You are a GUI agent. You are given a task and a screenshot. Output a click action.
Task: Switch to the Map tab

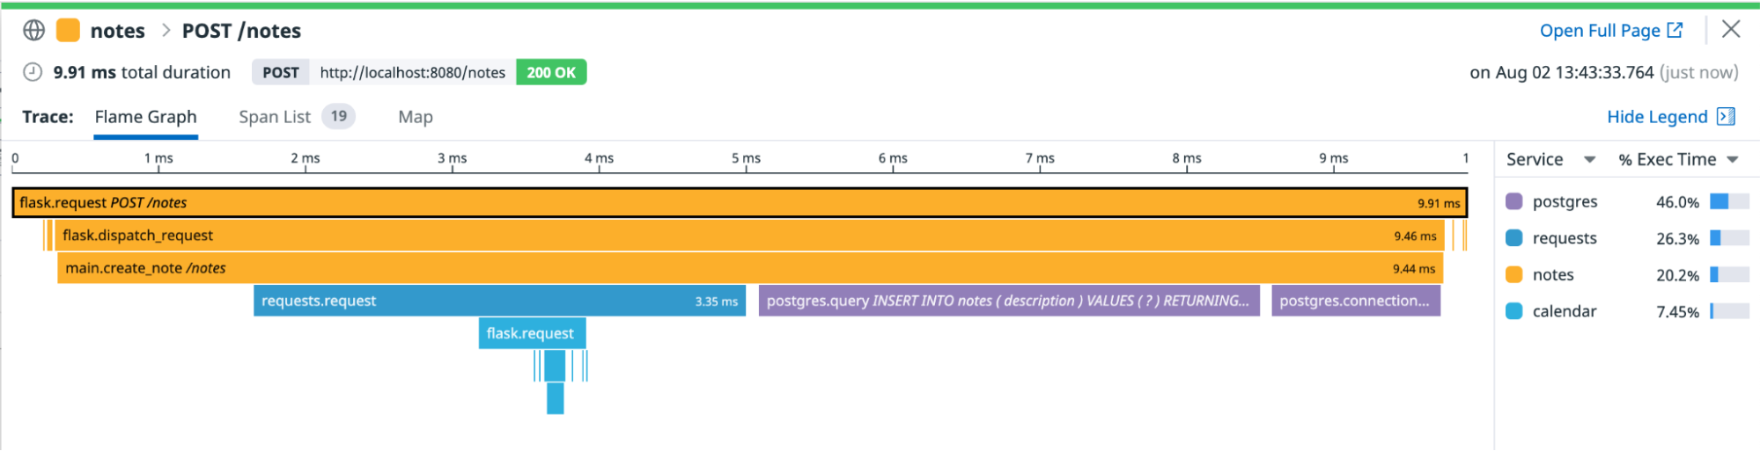pyautogui.click(x=415, y=117)
